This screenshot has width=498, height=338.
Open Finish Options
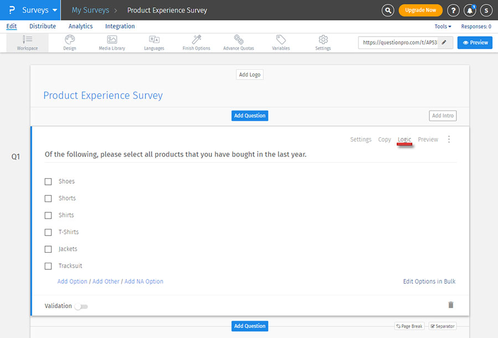196,43
